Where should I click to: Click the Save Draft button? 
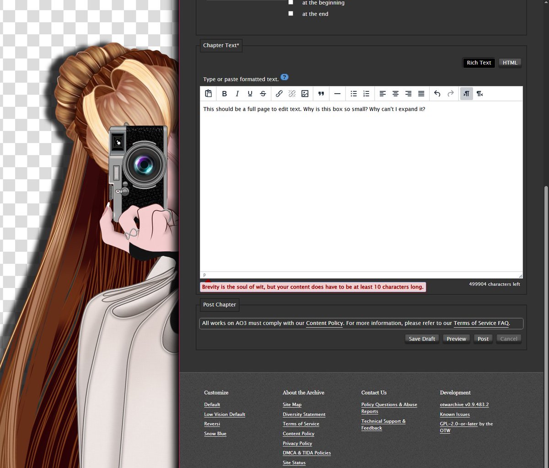[x=422, y=339]
